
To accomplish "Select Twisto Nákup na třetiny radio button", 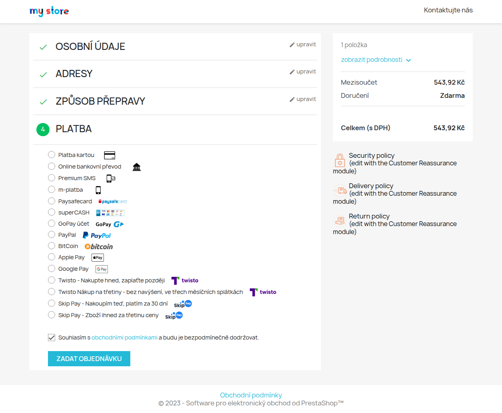I will coord(52,292).
